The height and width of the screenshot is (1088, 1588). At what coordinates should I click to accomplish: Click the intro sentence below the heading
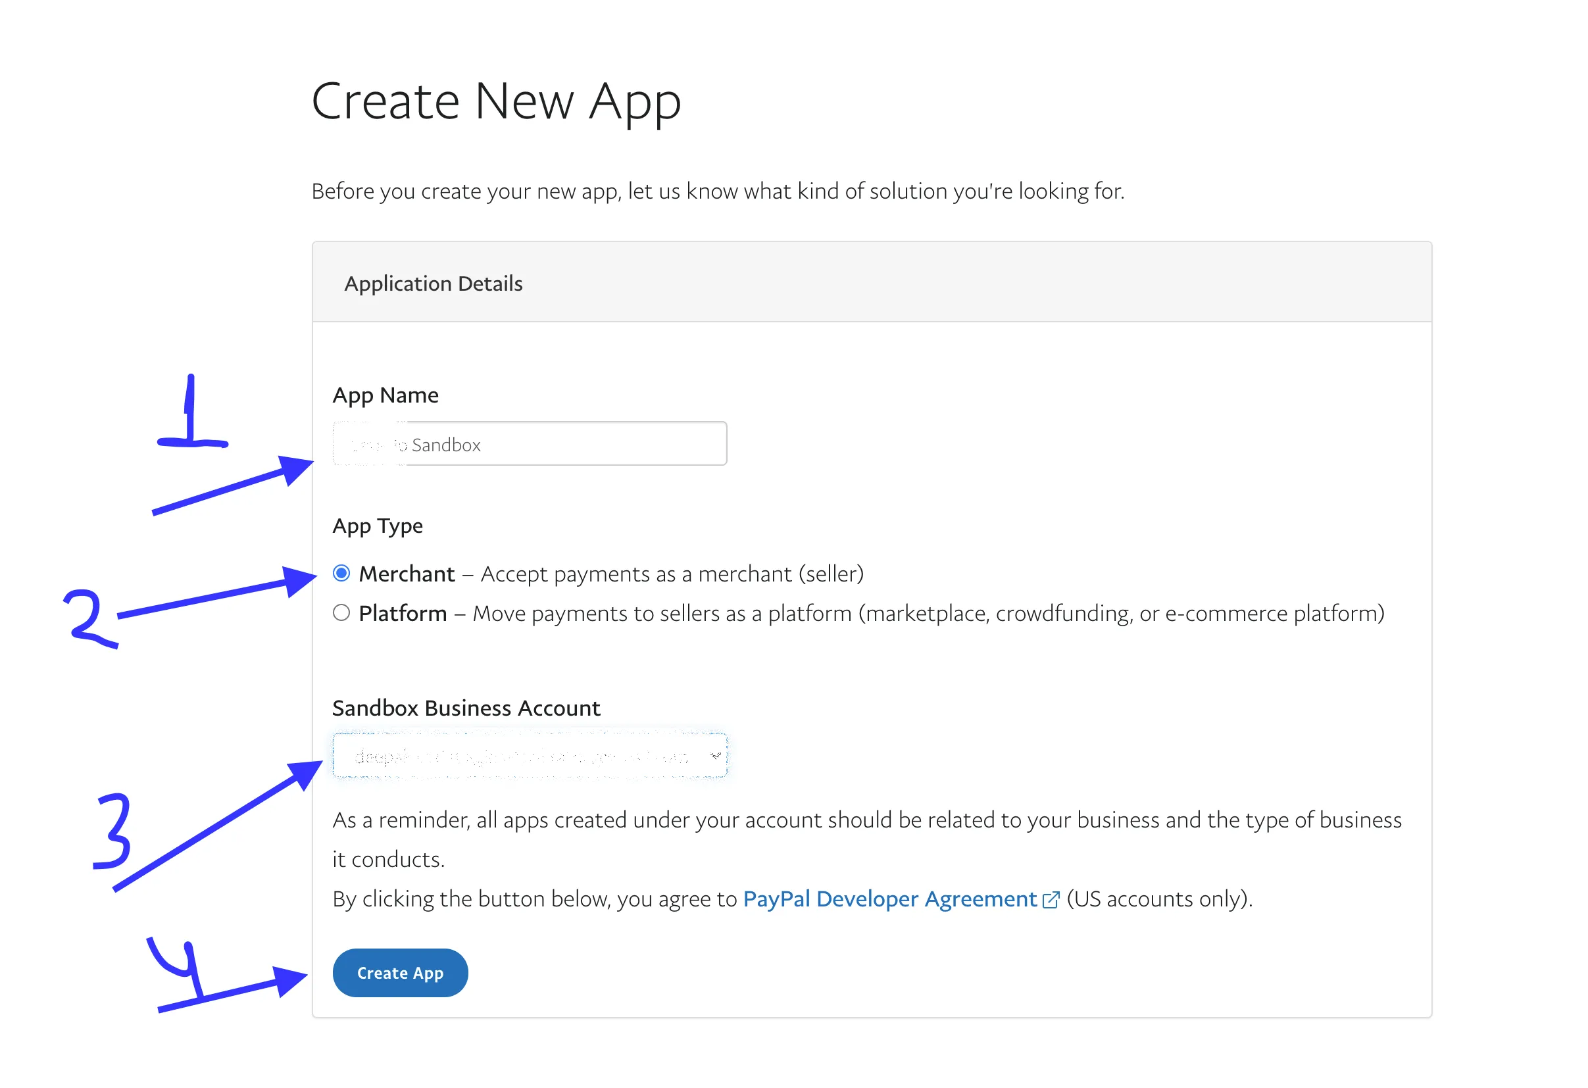718,191
